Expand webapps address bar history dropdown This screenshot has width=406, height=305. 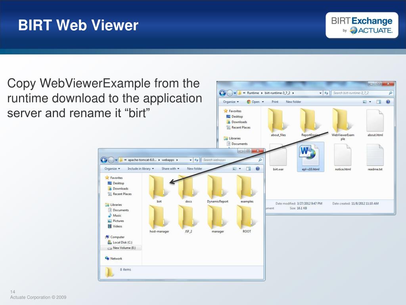191,160
